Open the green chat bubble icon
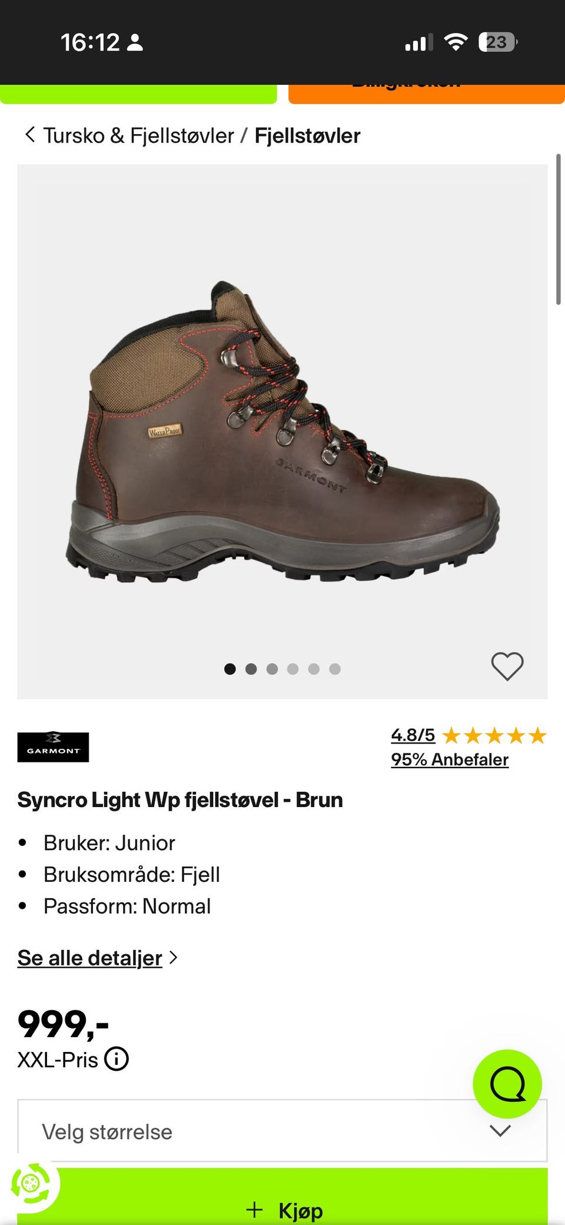Image resolution: width=565 pixels, height=1225 pixels. coord(507,1084)
